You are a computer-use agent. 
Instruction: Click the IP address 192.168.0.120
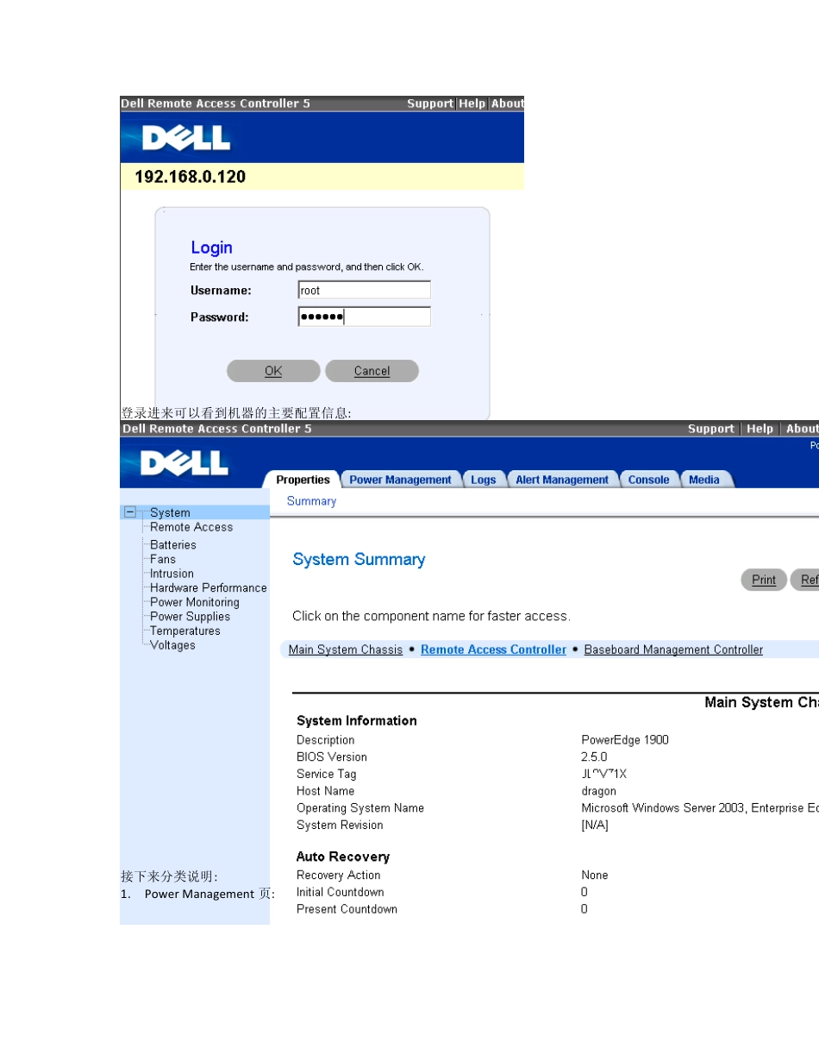coord(191,177)
